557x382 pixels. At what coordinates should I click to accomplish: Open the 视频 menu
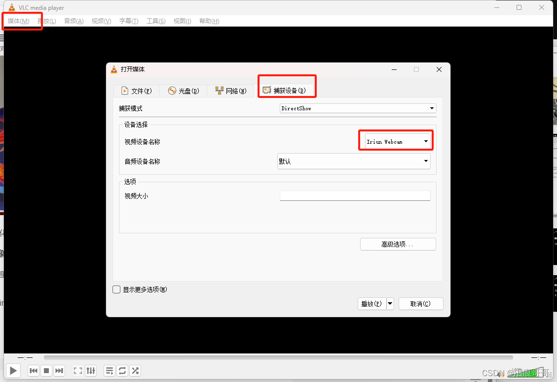(101, 21)
